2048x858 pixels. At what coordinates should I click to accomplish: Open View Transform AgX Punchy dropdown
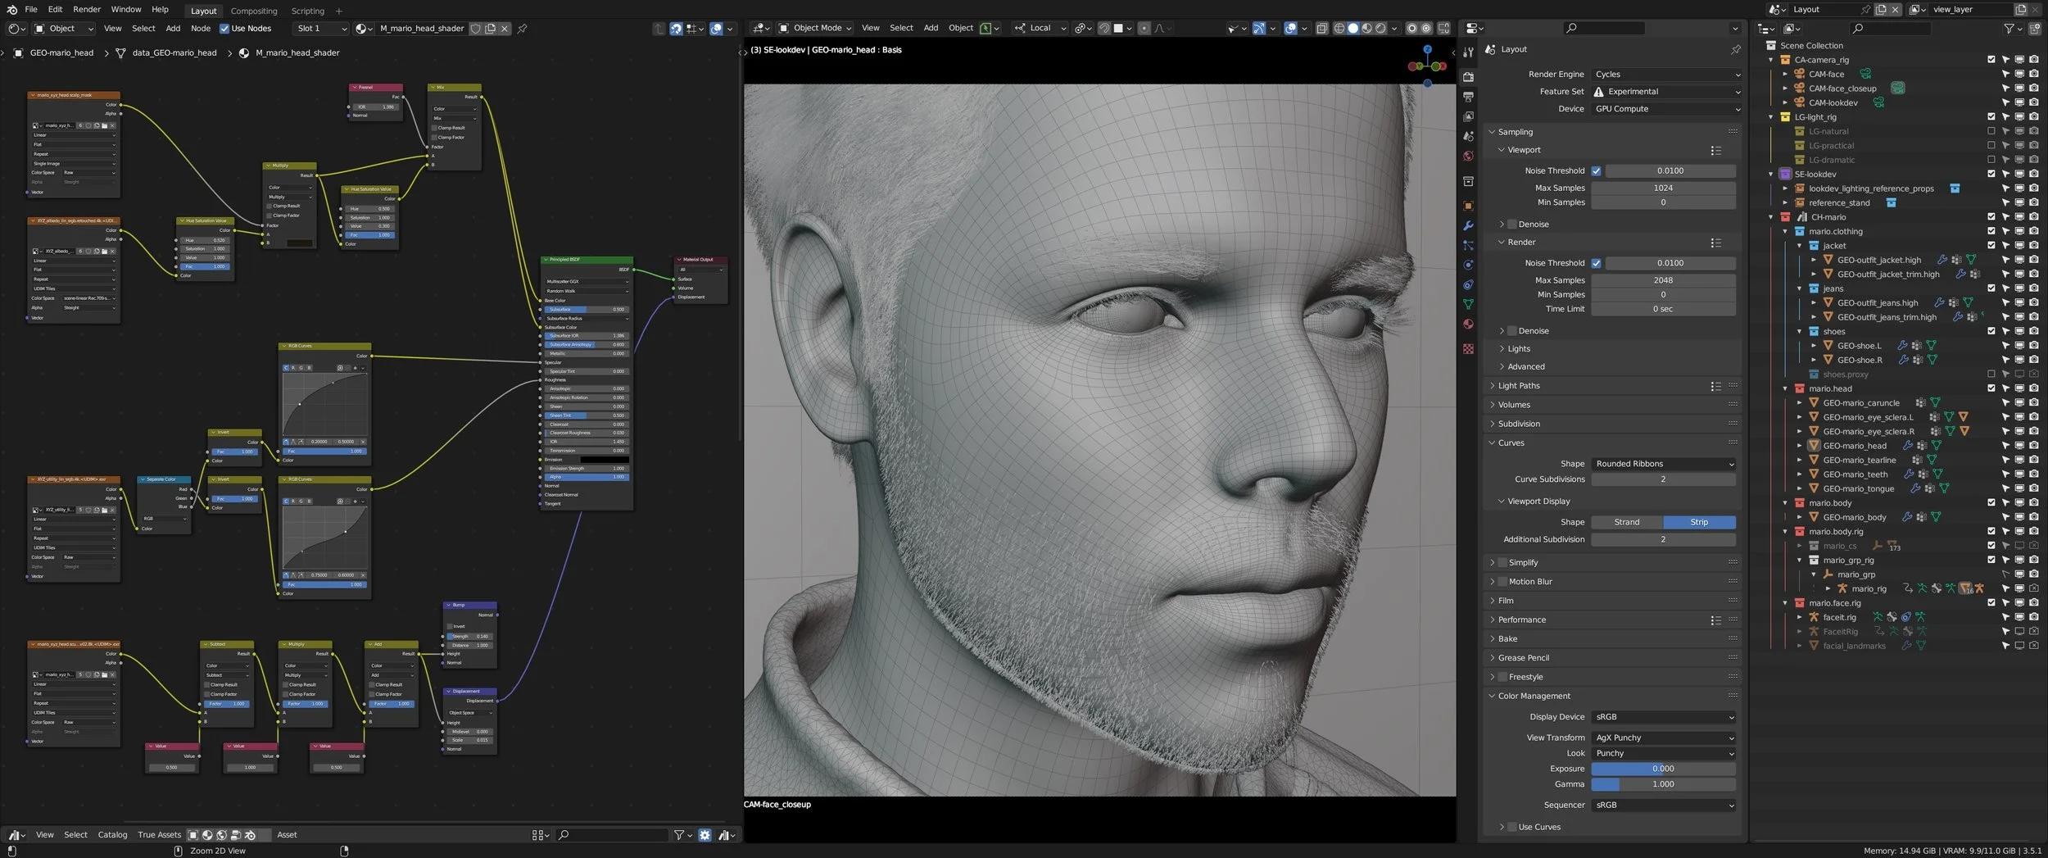coord(1663,738)
